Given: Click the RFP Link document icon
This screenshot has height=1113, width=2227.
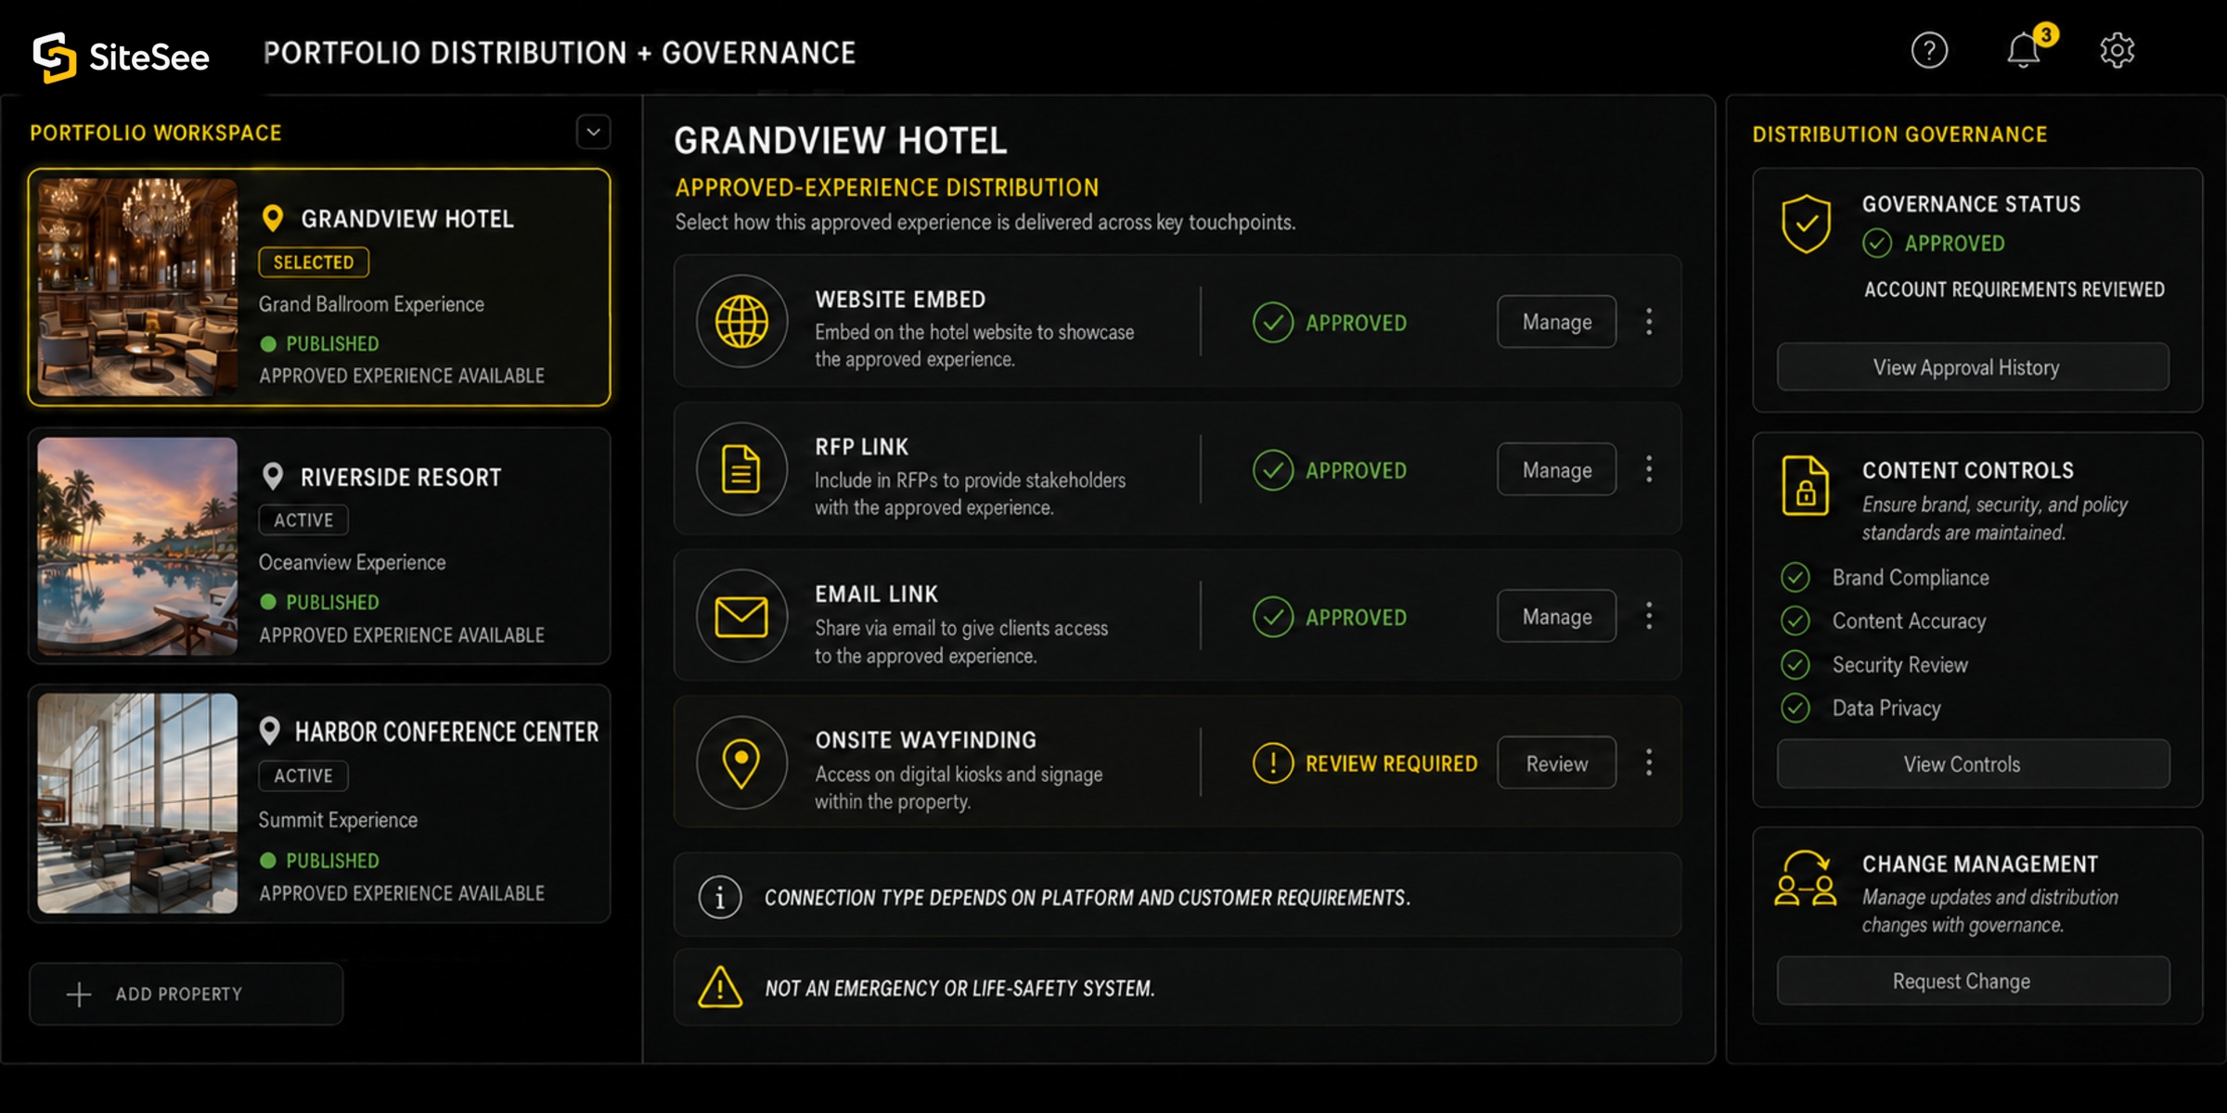Looking at the screenshot, I should click(x=741, y=469).
